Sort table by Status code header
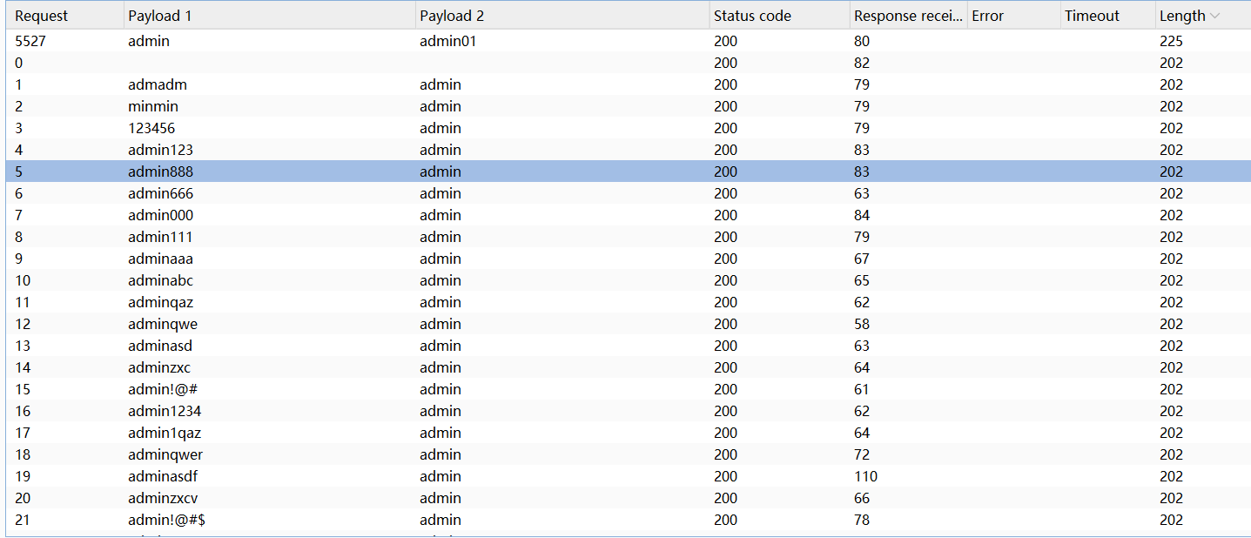 pyautogui.click(x=752, y=16)
